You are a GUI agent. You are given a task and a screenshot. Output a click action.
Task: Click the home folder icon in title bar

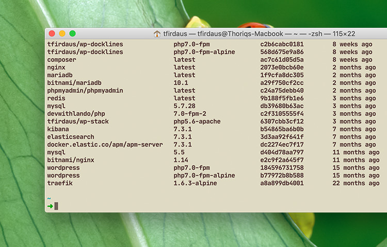(x=157, y=33)
